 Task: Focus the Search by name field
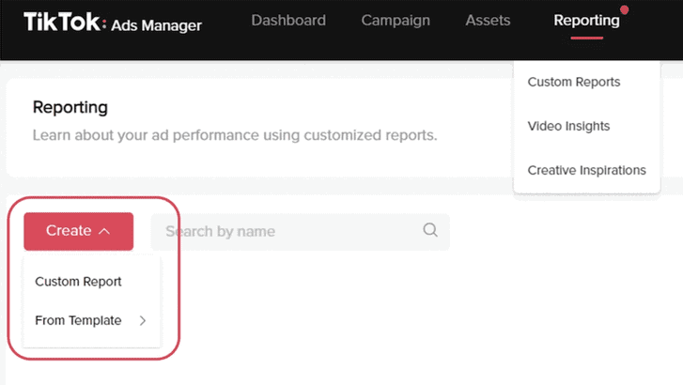[x=300, y=232]
